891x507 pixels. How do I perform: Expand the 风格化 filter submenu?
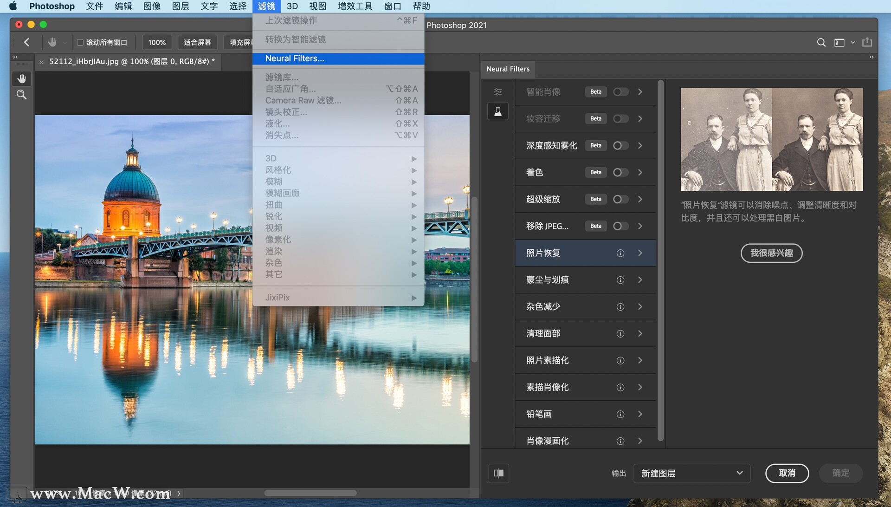pyautogui.click(x=338, y=170)
